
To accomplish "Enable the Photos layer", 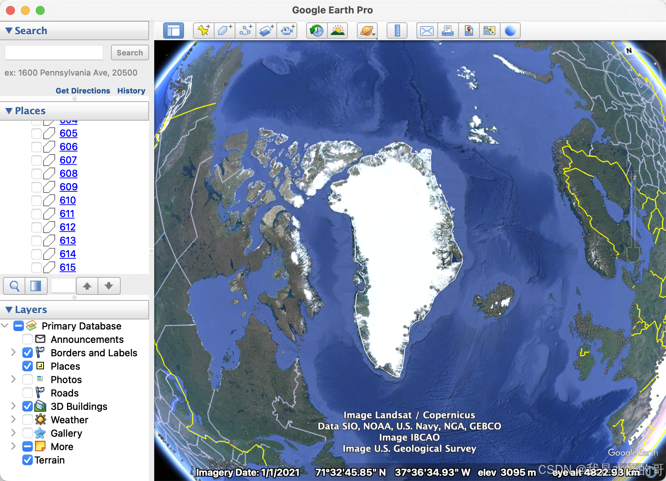I will tap(28, 379).
